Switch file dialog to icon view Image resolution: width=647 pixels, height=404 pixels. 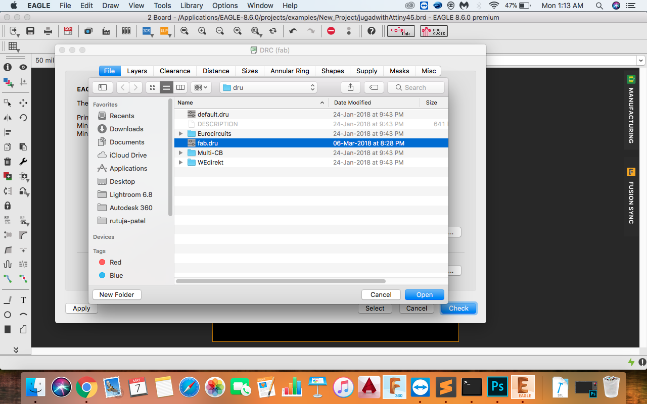point(153,87)
